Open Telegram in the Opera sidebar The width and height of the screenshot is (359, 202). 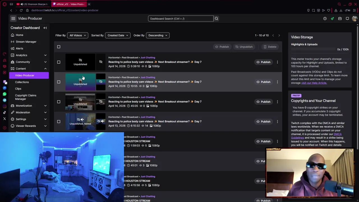[4, 100]
